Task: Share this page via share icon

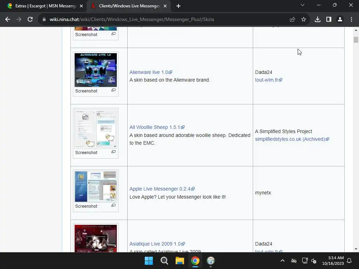Action: (x=292, y=20)
